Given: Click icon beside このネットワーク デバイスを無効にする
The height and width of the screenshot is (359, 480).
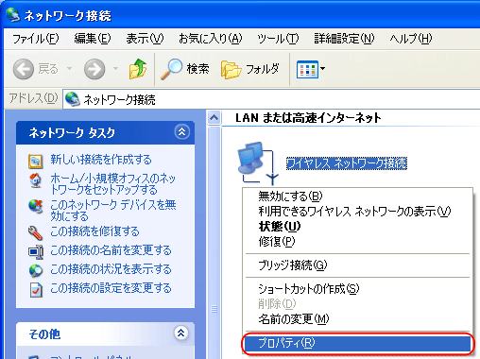Looking at the screenshot, I should 36,207.
